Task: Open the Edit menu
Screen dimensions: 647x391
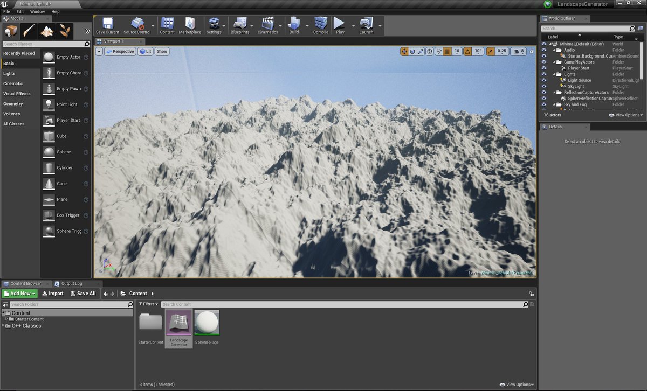Action: tap(20, 11)
